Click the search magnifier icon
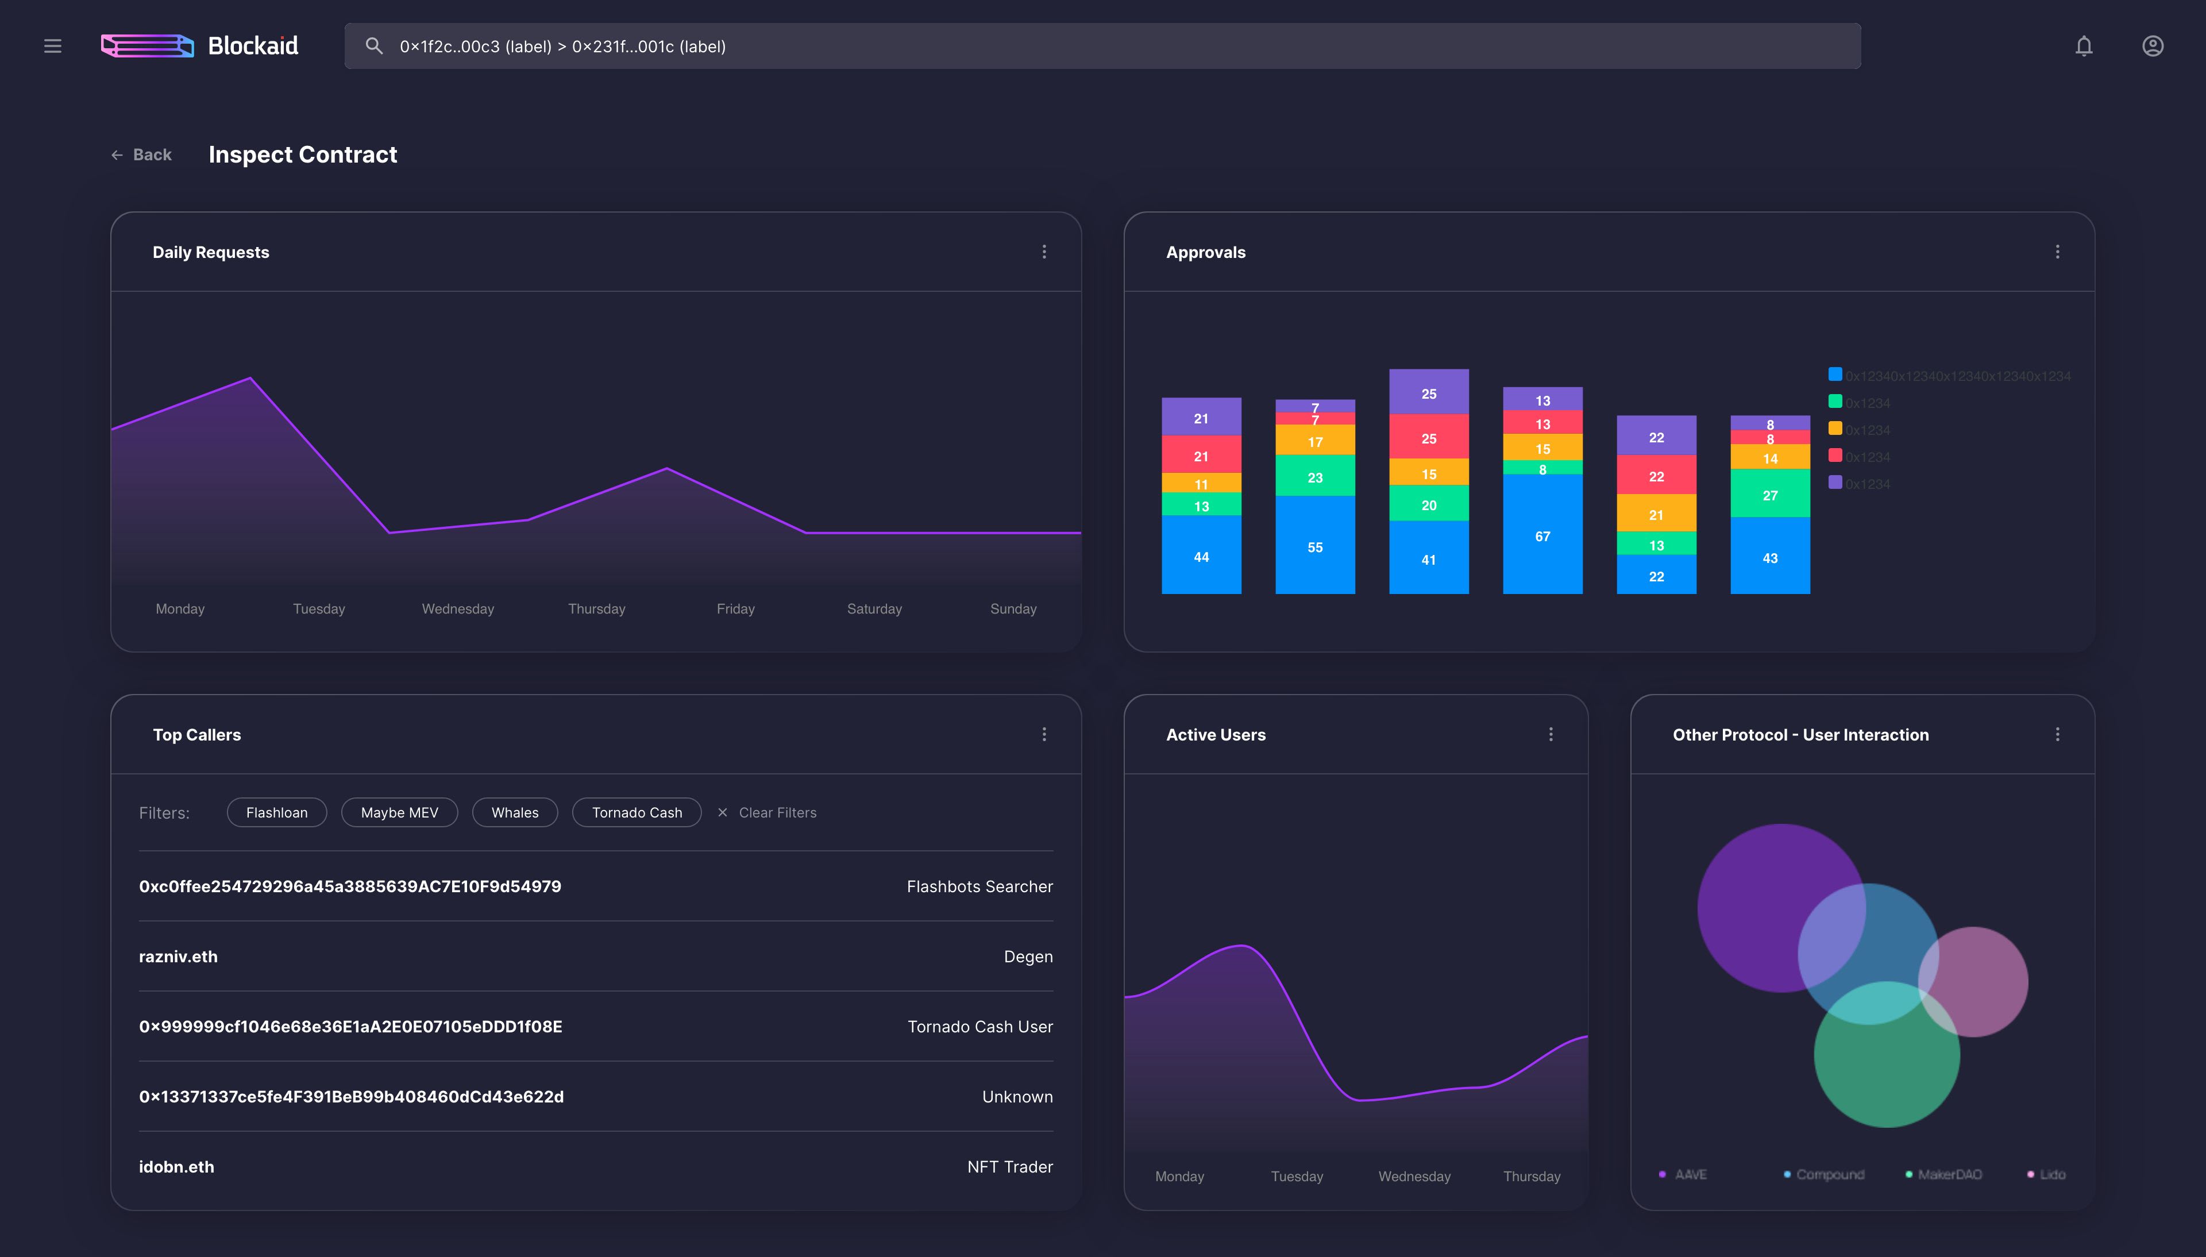This screenshot has height=1257, width=2206. 374,46
